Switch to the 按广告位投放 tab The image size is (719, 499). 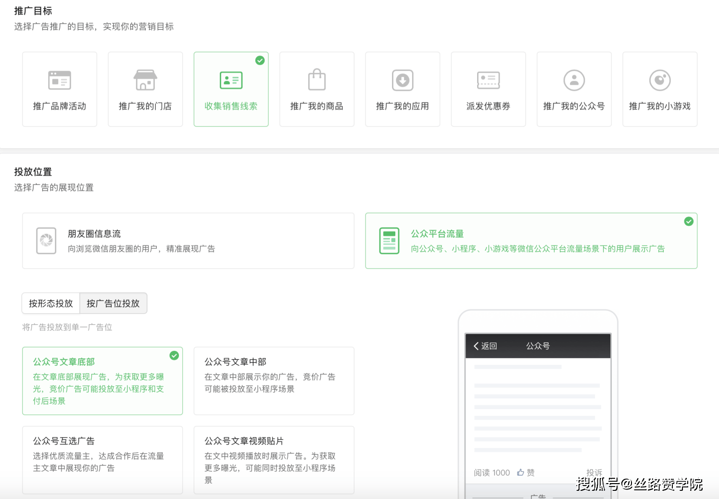113,303
